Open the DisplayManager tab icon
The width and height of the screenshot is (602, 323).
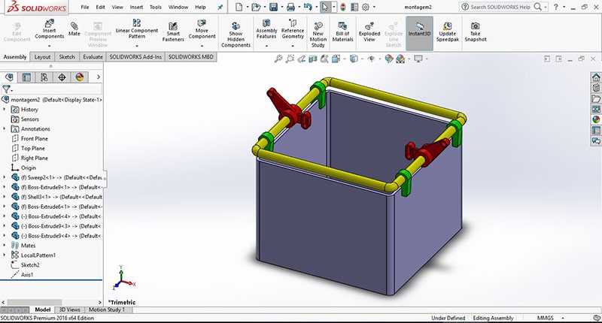tap(80, 77)
